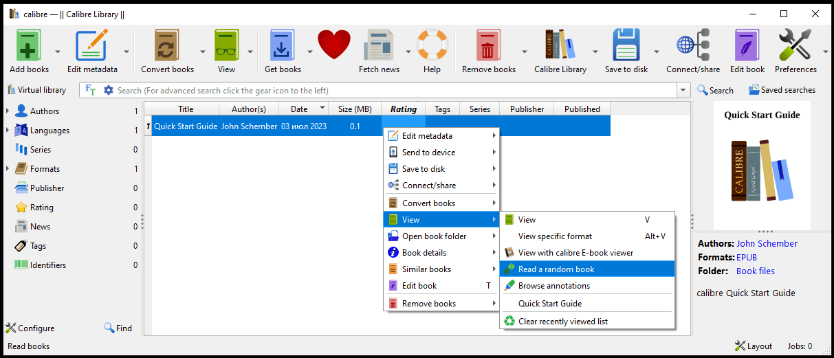Sort by the Size (MB) column header
This screenshot has width=834, height=358.
pos(355,109)
